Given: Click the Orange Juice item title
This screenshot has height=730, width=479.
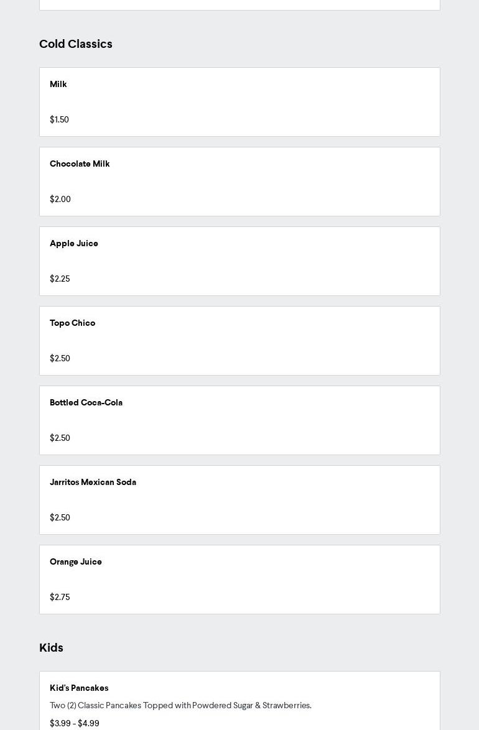Looking at the screenshot, I should click(x=76, y=562).
